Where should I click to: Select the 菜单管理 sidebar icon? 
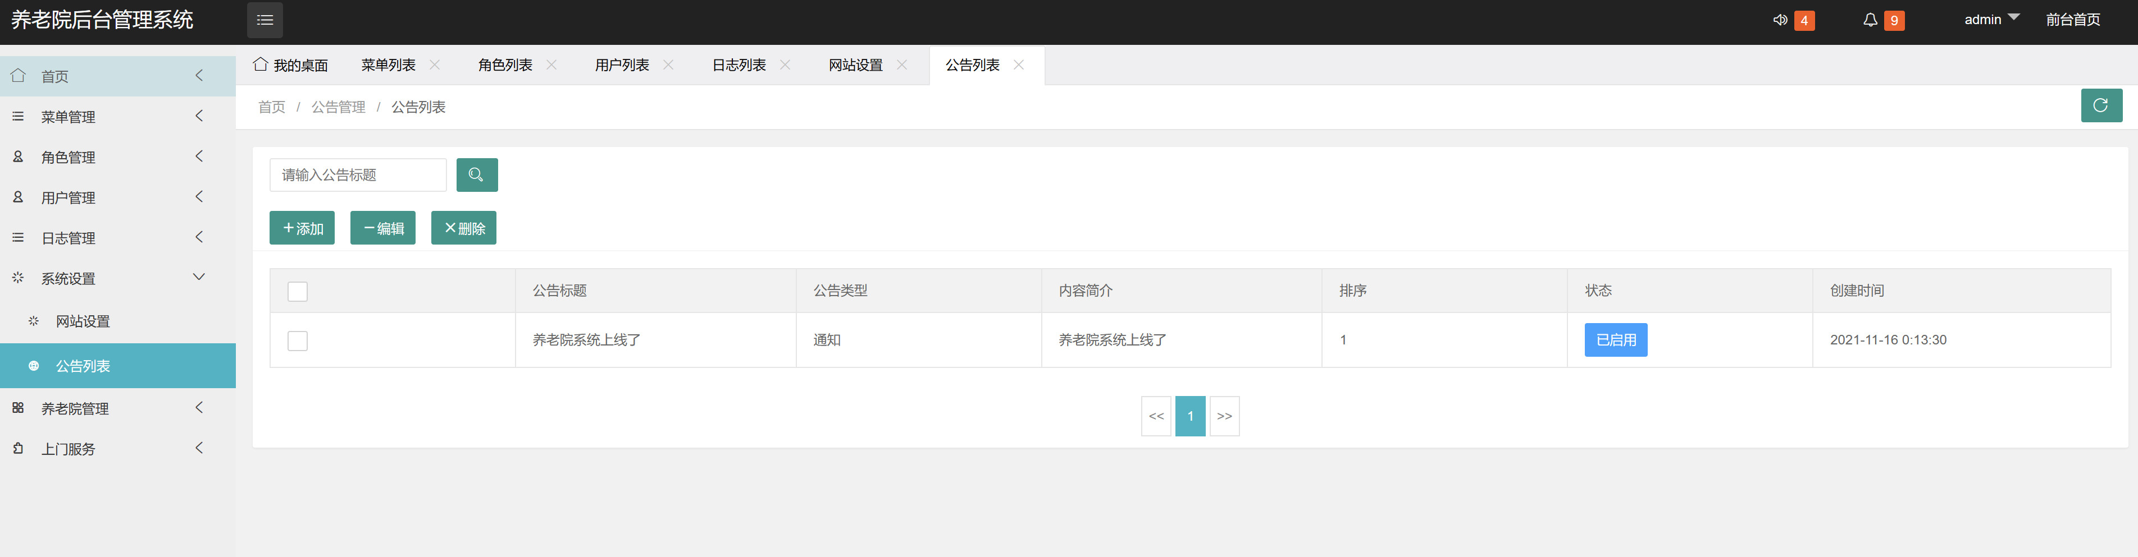17,116
